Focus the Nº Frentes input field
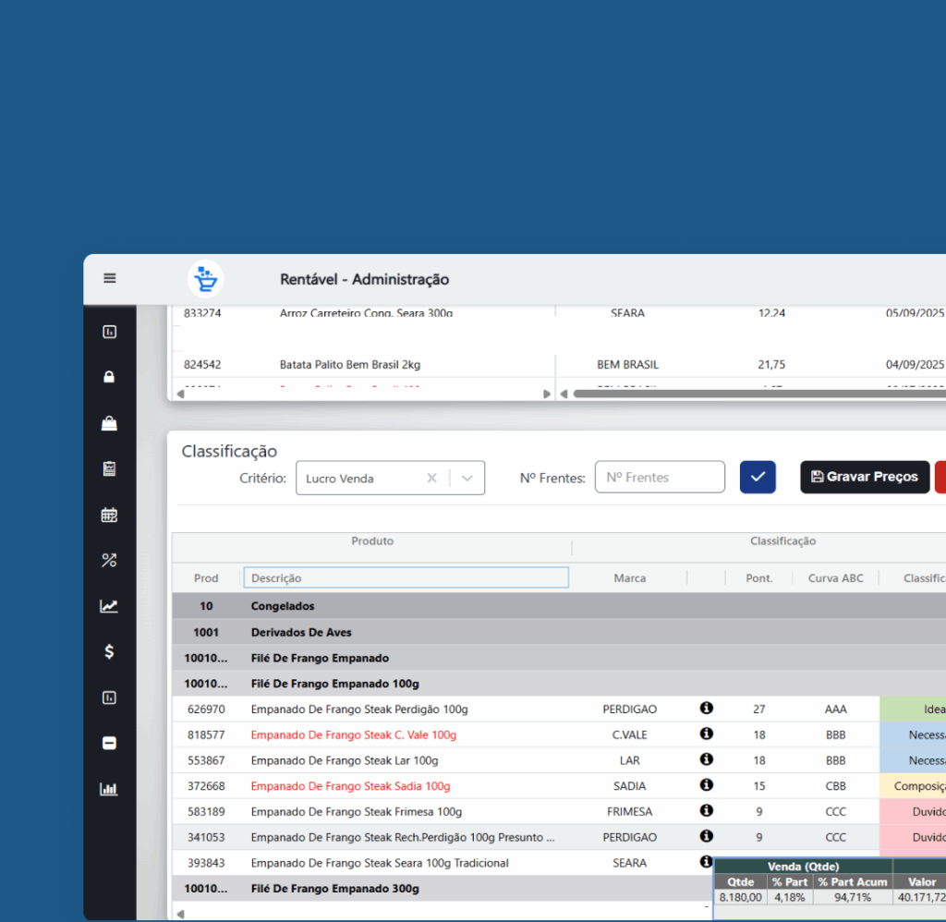Image resolution: width=946 pixels, height=922 pixels. (x=660, y=478)
